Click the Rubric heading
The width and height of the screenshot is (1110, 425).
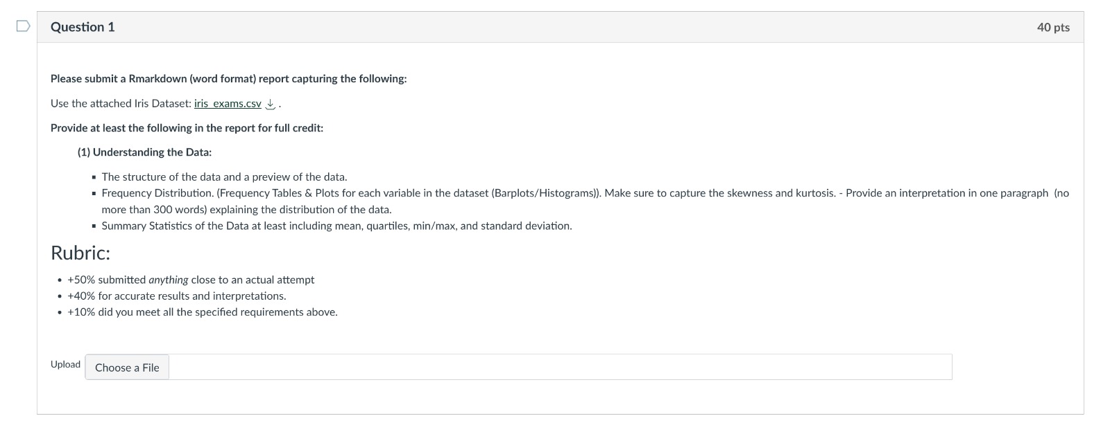pyautogui.click(x=80, y=253)
